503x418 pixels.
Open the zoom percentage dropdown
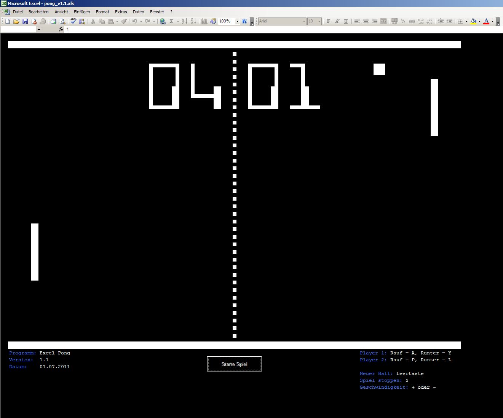pyautogui.click(x=237, y=21)
